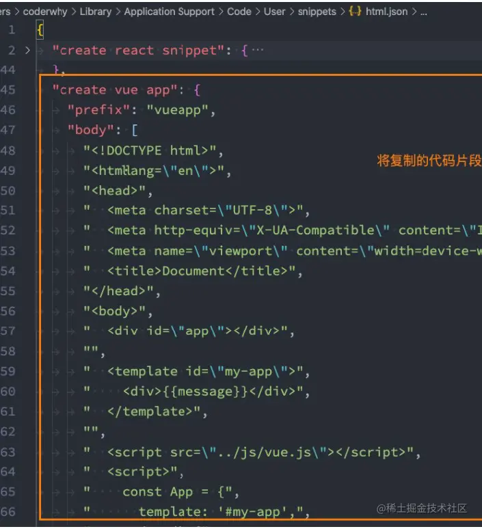Click the "create react snippet" key text
Image resolution: width=482 pixels, height=529 pixels.
point(137,51)
